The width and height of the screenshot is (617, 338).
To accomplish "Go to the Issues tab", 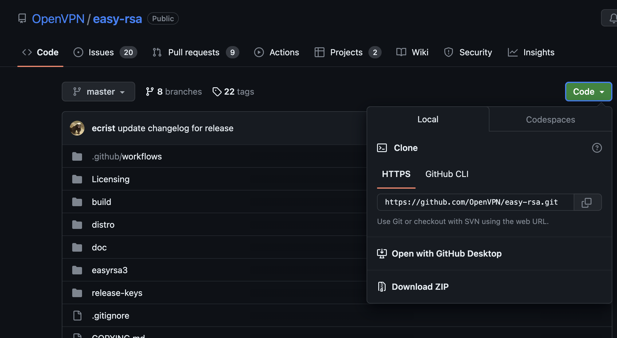I will tap(105, 52).
